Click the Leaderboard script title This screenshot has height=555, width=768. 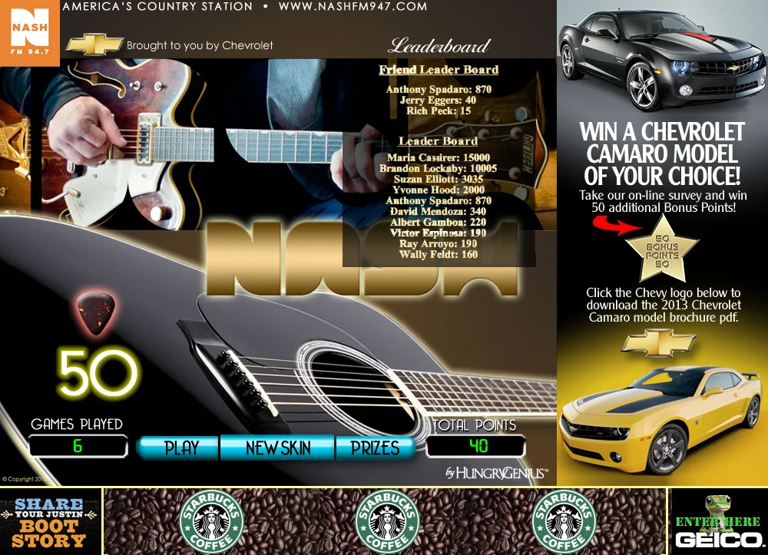point(439,46)
